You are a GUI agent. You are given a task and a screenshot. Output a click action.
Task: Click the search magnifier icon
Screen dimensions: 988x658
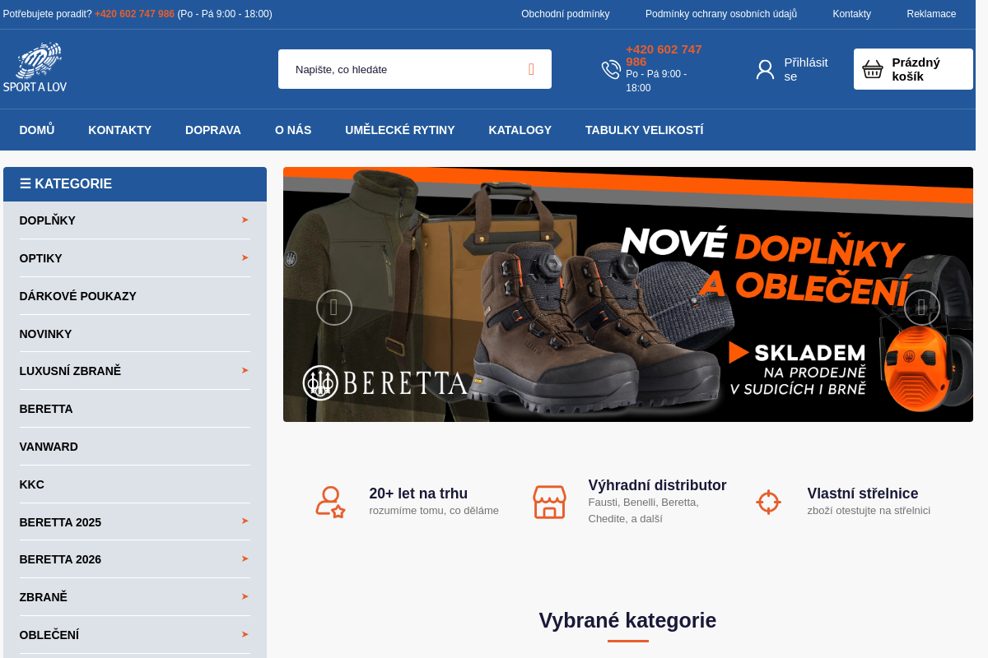(x=531, y=69)
